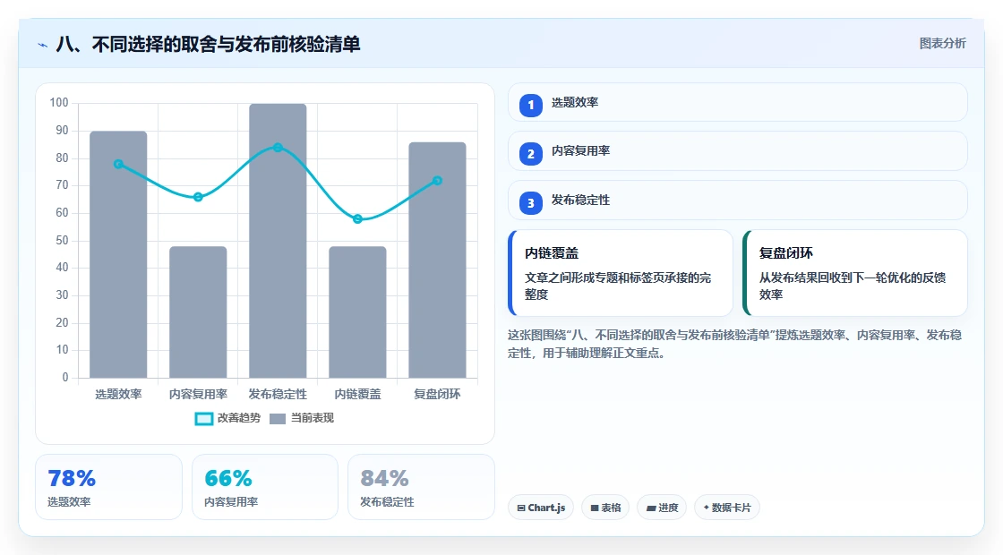Open the Chart.js tag
Image resolution: width=1003 pixels, height=555 pixels.
[541, 508]
